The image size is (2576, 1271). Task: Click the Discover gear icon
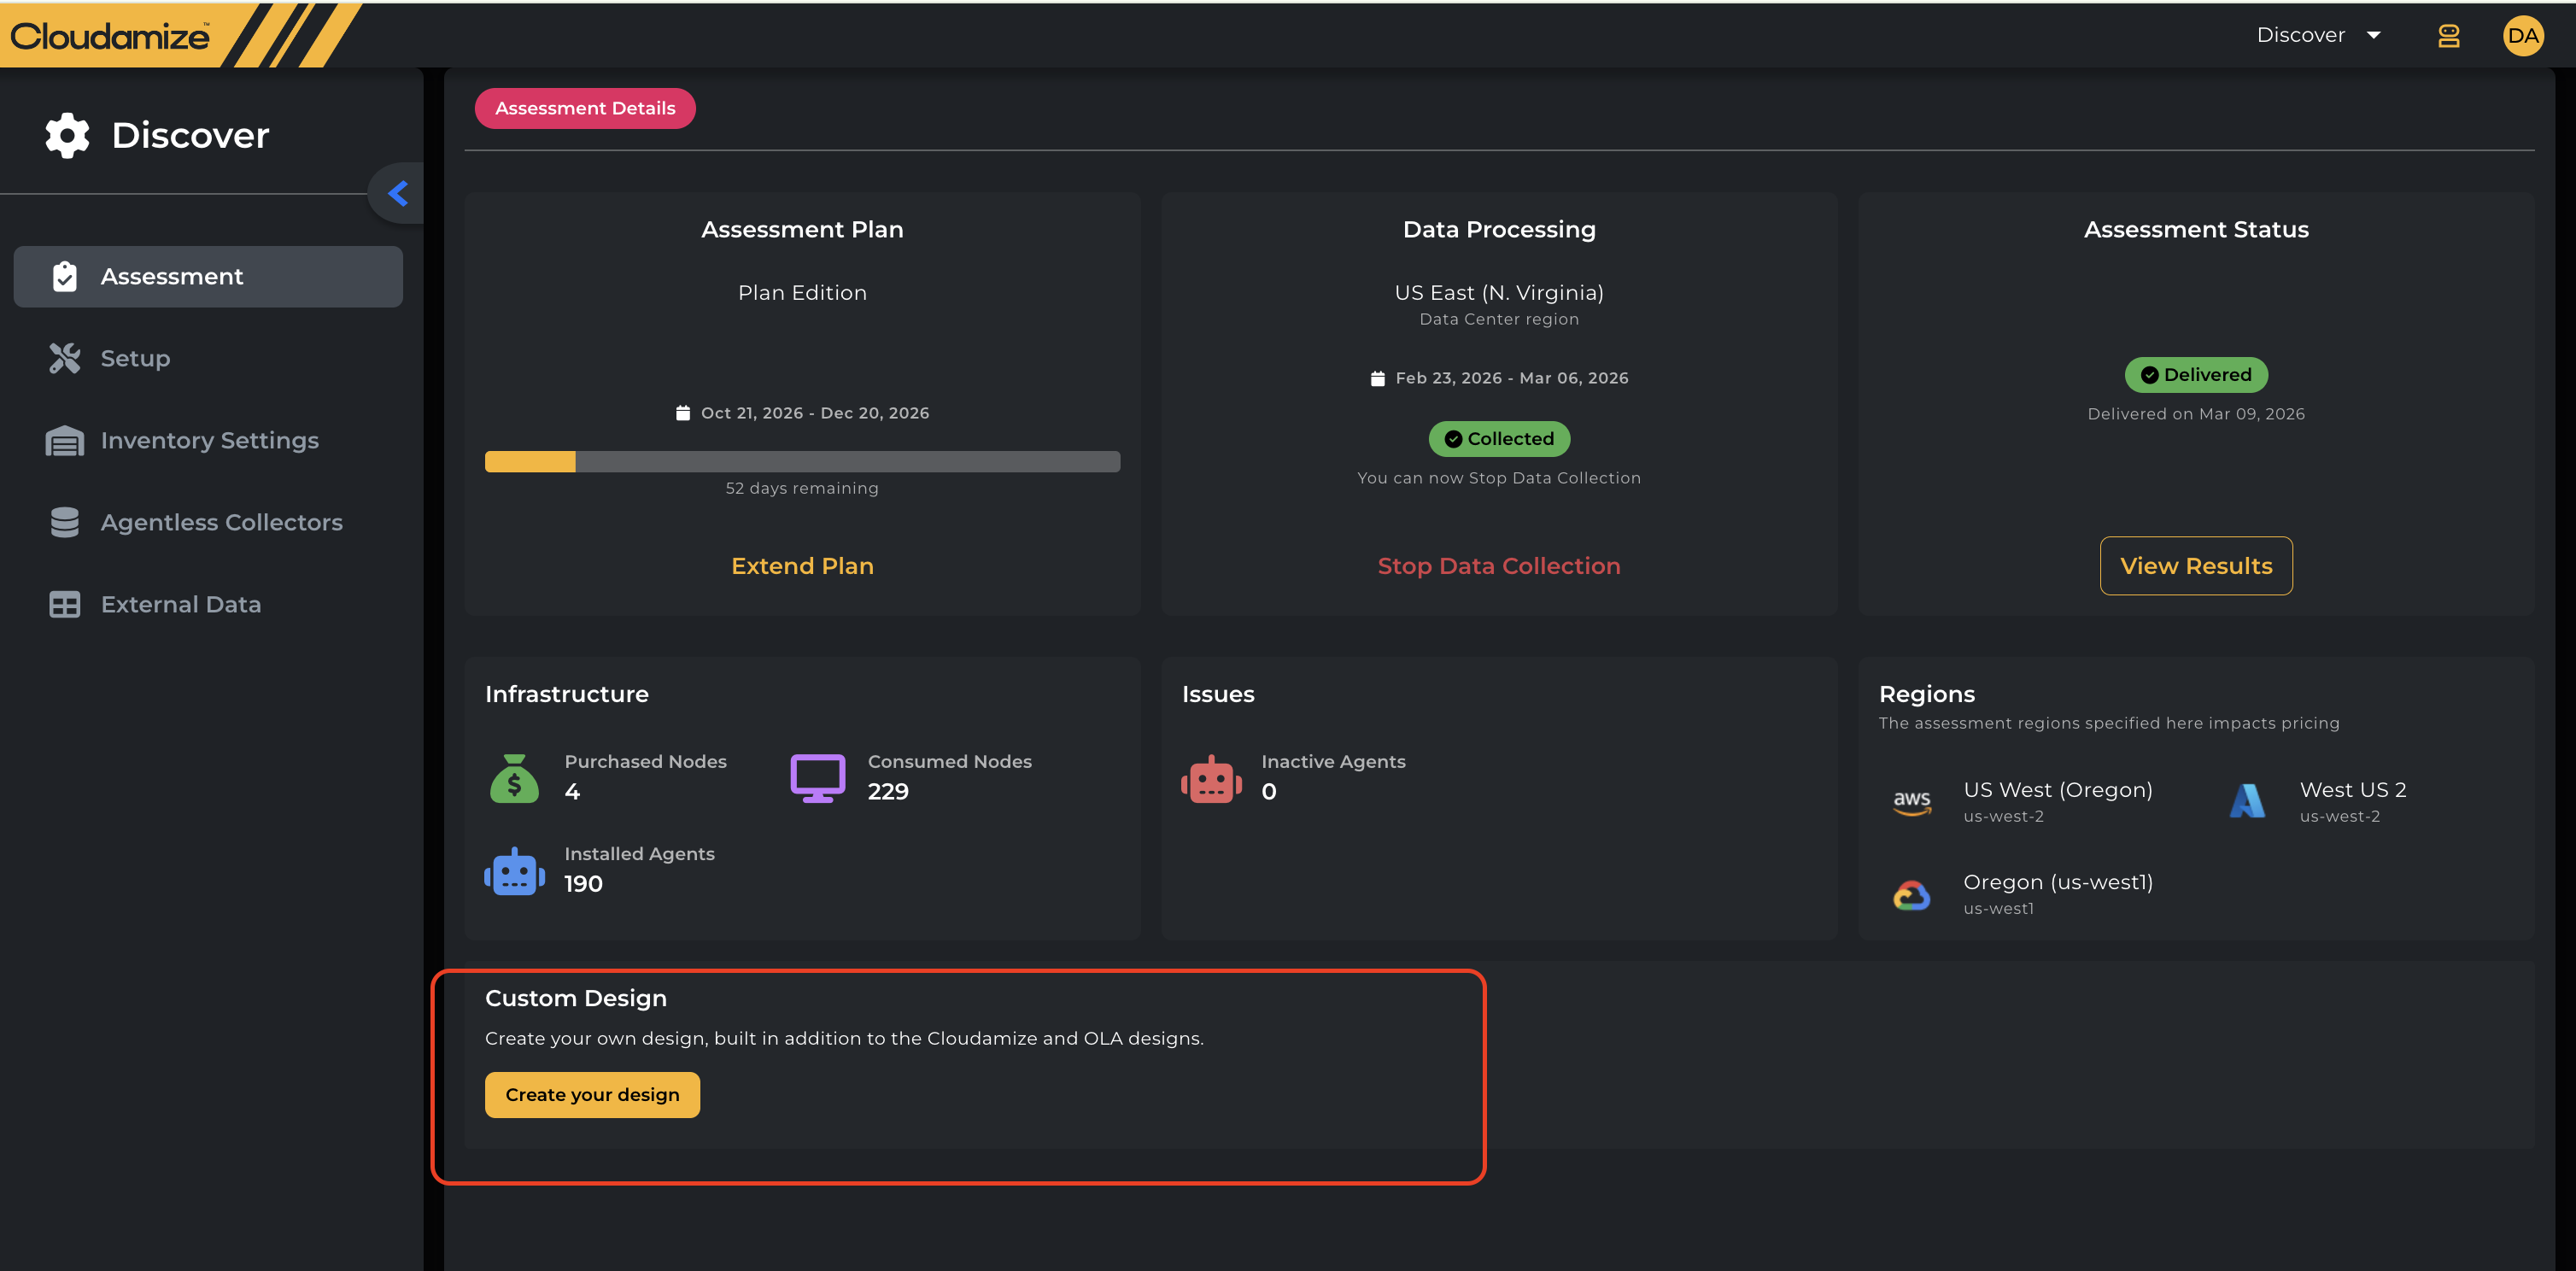point(67,135)
